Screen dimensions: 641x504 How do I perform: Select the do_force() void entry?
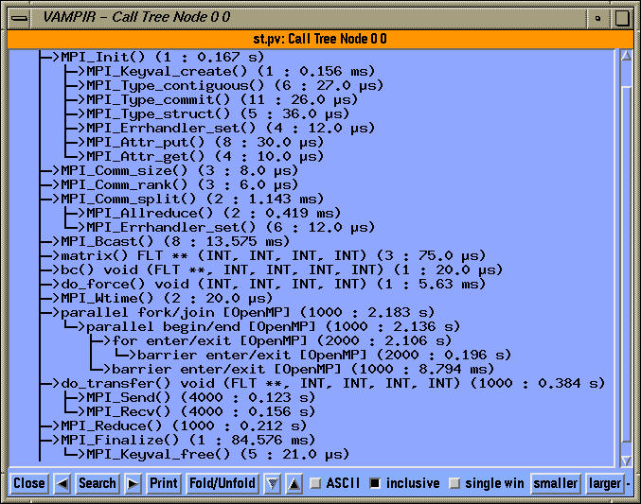click(x=273, y=284)
